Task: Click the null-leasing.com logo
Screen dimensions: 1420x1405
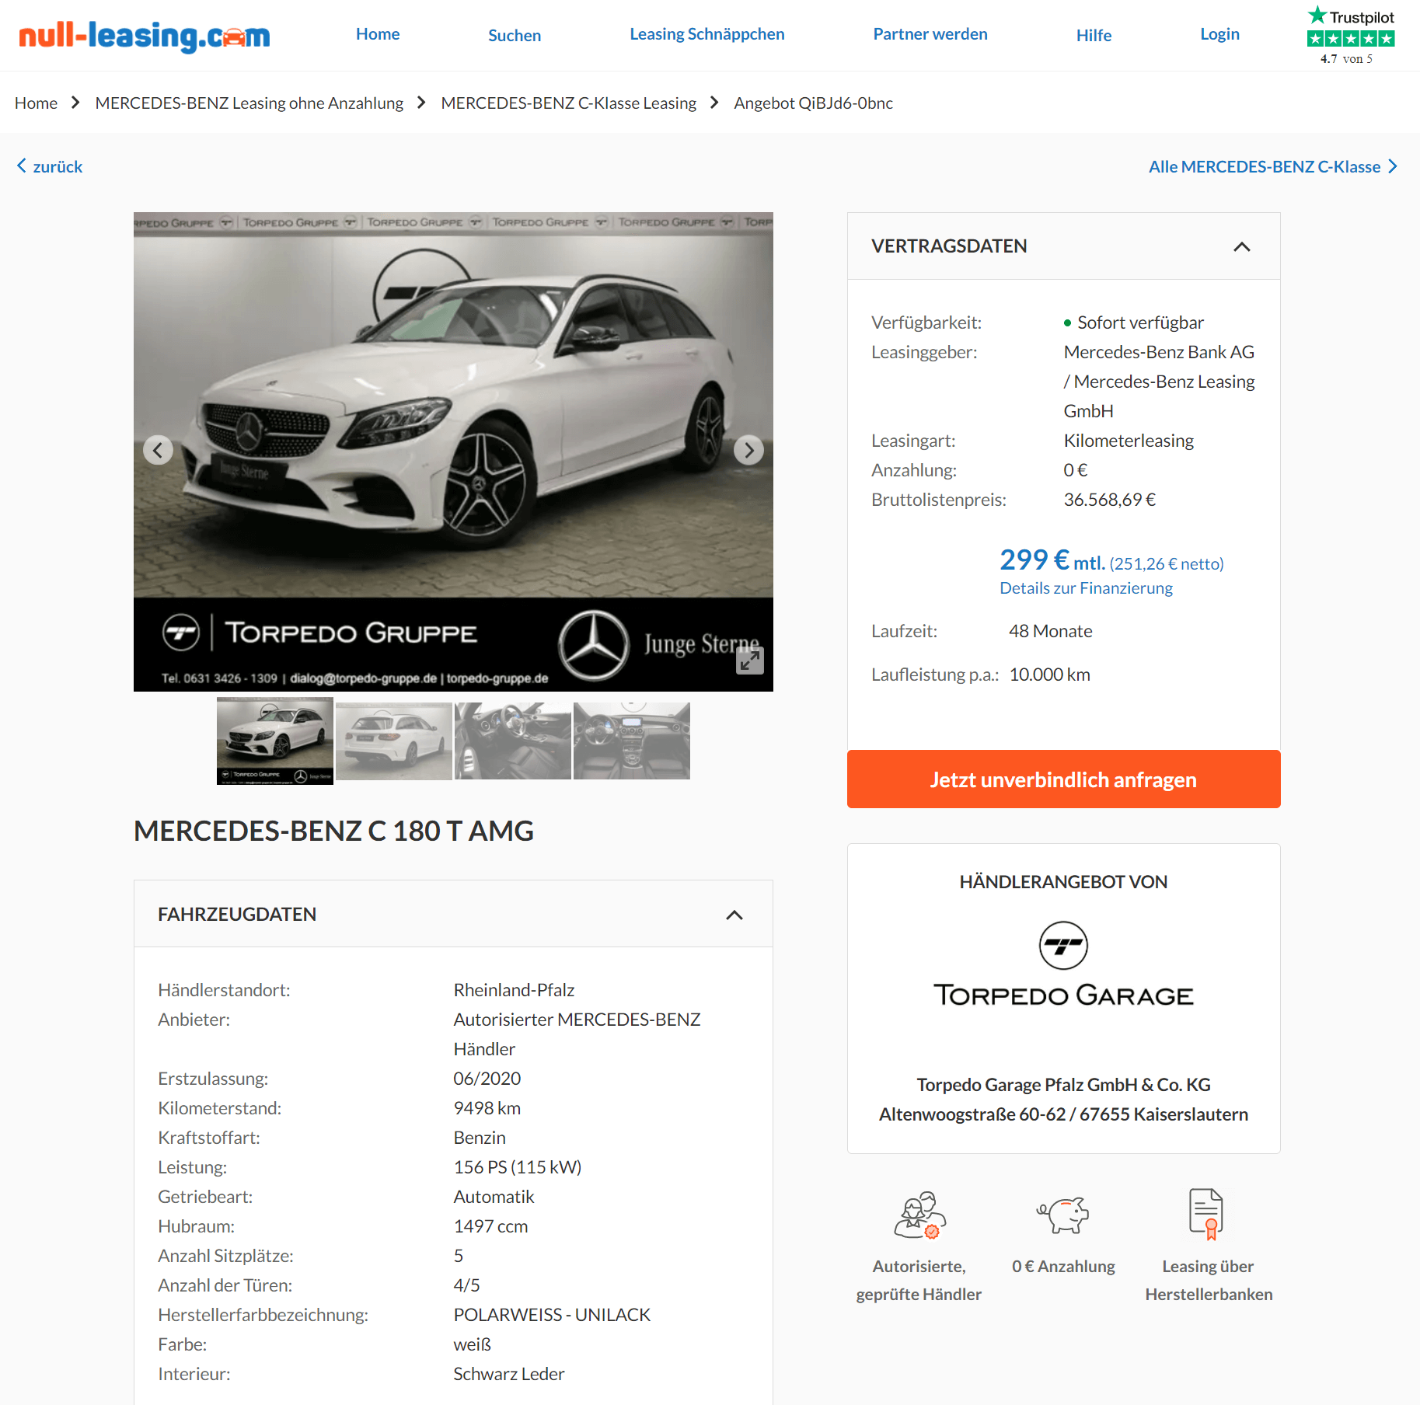Action: pos(145,36)
